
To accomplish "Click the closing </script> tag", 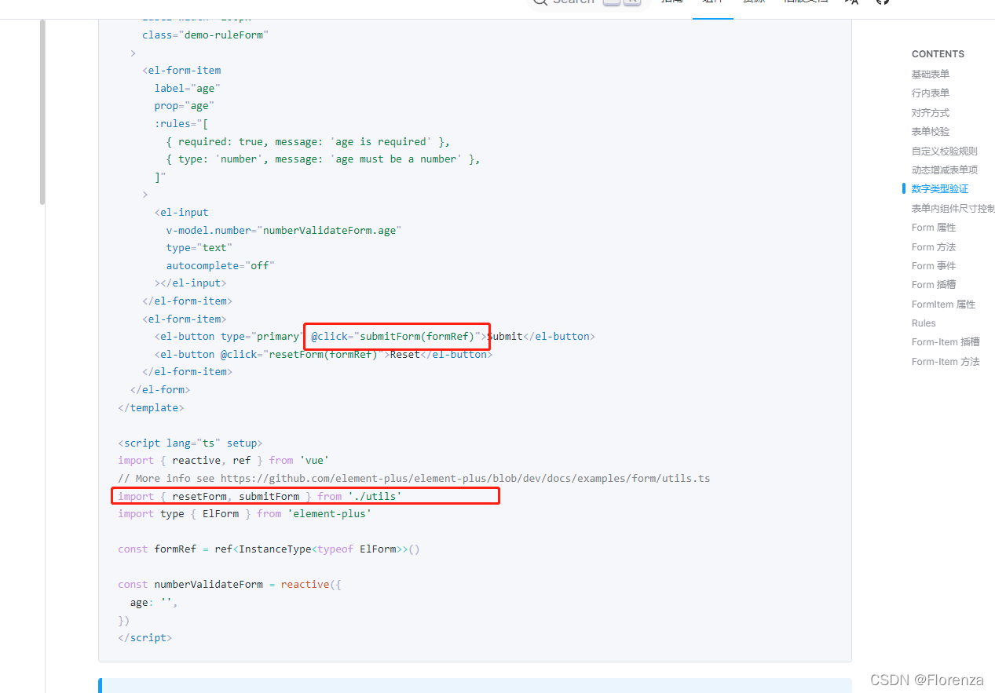I will tap(144, 638).
